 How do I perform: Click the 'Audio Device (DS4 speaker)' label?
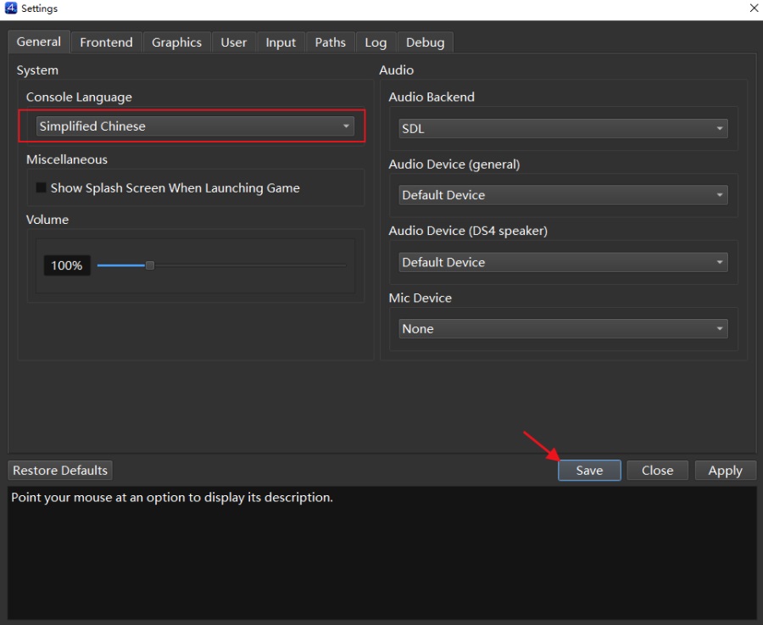(x=468, y=232)
